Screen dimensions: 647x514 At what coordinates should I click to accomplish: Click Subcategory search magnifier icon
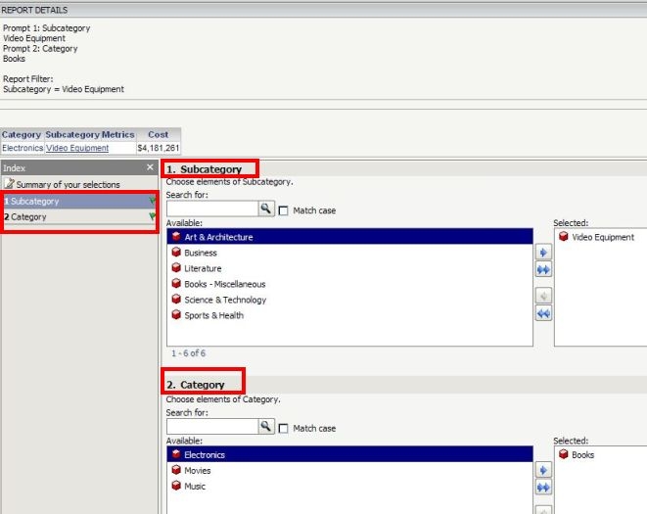[x=266, y=209]
